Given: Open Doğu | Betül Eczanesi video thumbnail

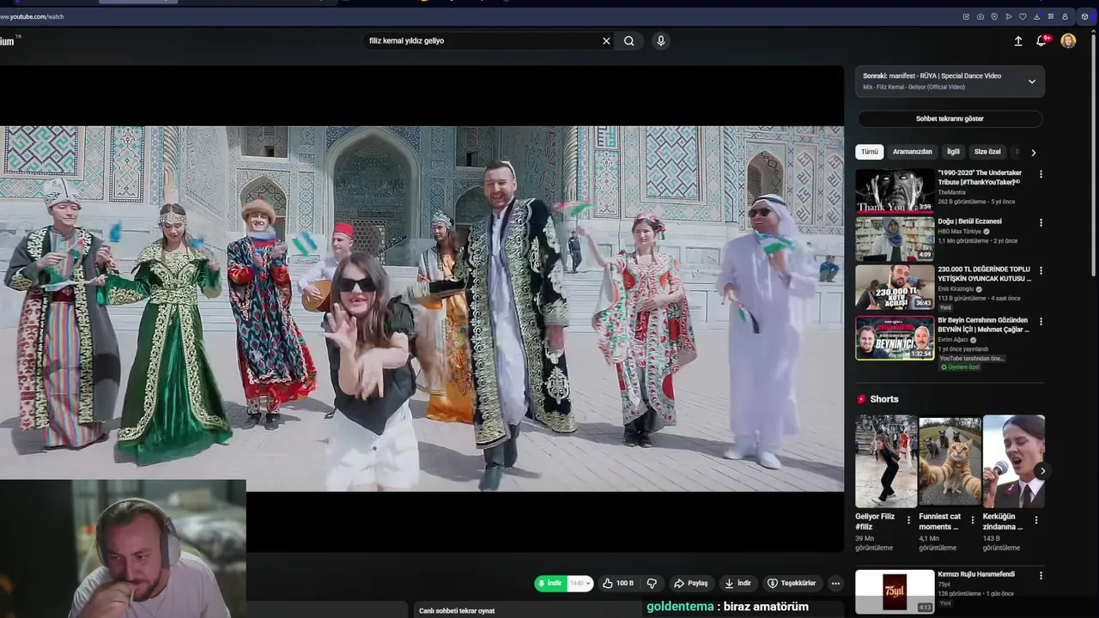Looking at the screenshot, I should pyautogui.click(x=895, y=239).
